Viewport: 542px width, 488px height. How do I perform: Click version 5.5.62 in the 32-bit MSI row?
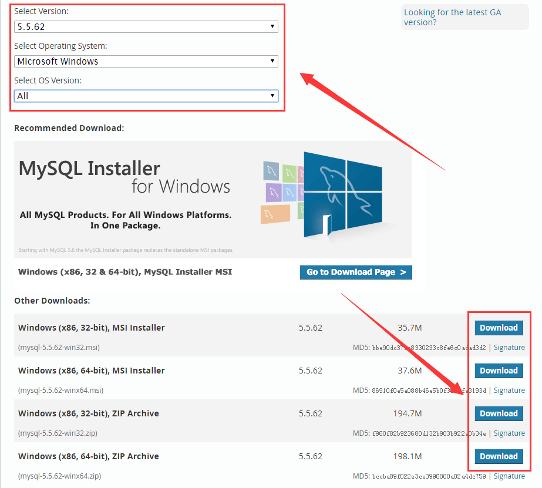(311, 328)
